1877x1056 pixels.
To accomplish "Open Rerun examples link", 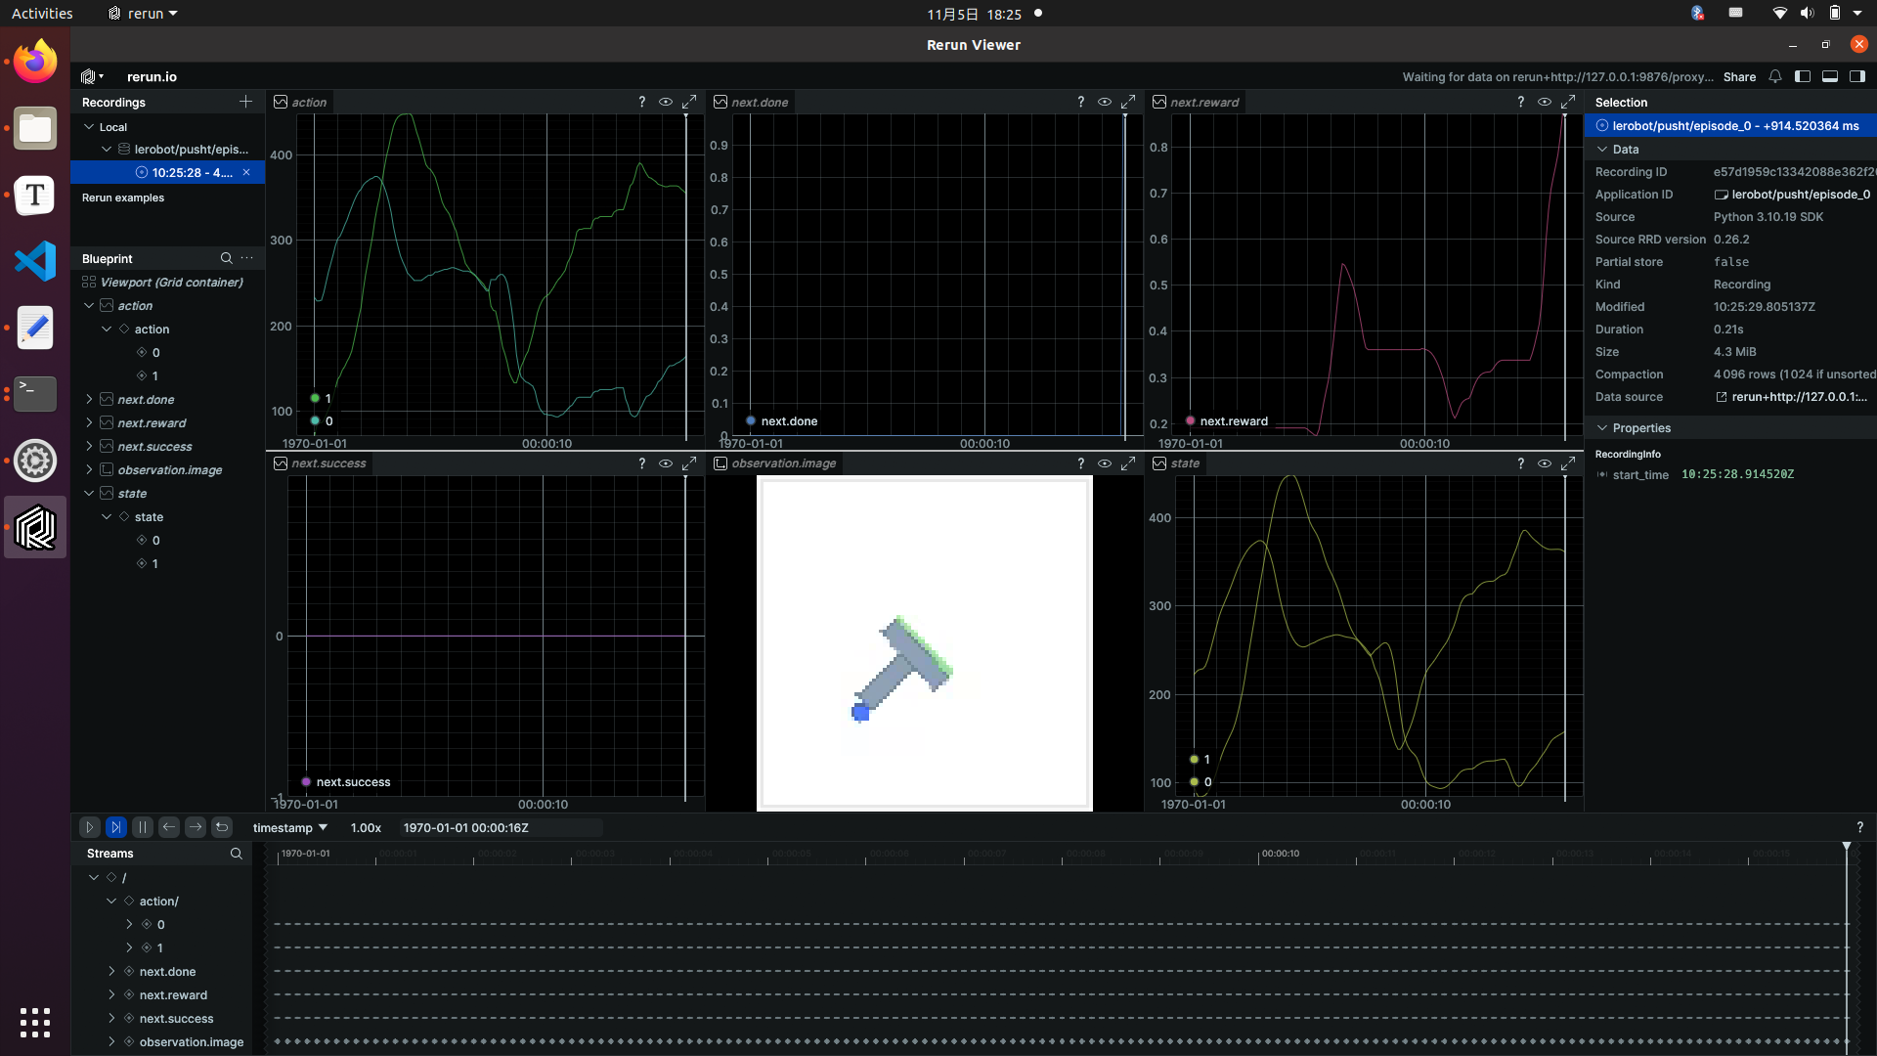I will point(123,198).
